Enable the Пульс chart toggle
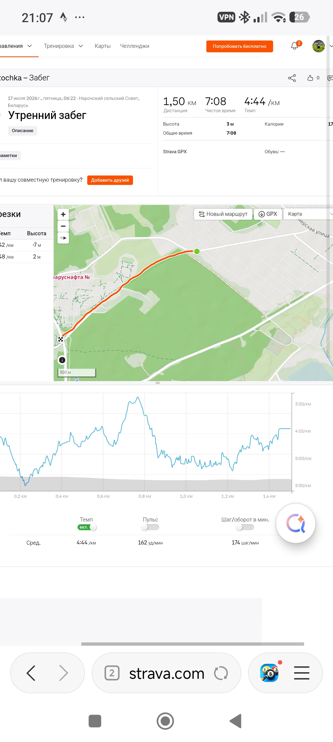Image resolution: width=333 pixels, height=742 pixels. click(150, 527)
